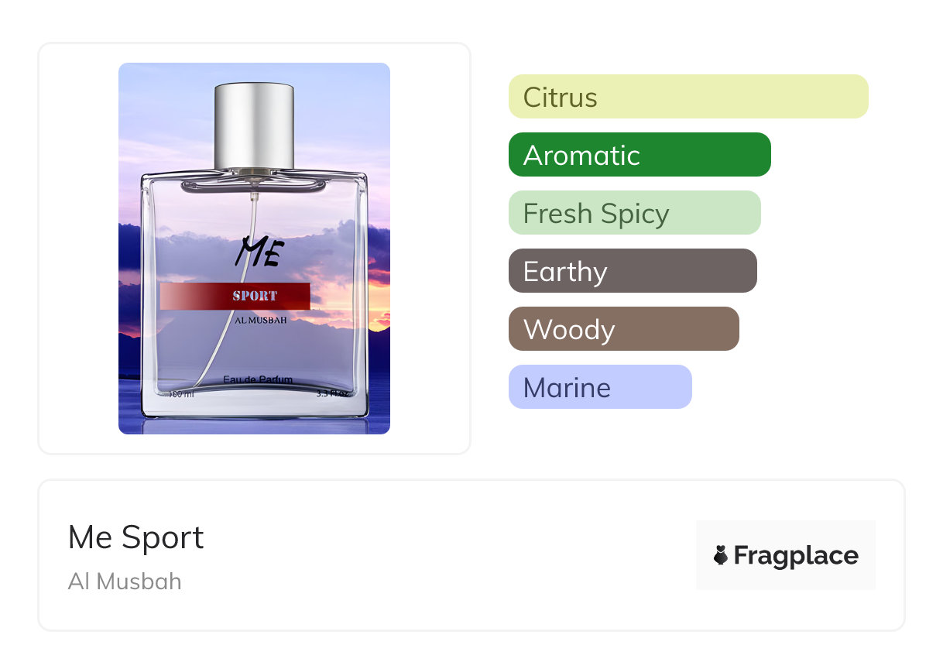
Task: Click the blue water reflection below bottle
Action: pyautogui.click(x=254, y=426)
